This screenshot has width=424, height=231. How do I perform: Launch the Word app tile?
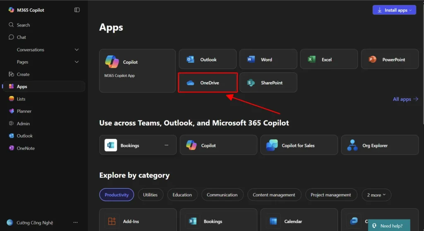(x=268, y=59)
